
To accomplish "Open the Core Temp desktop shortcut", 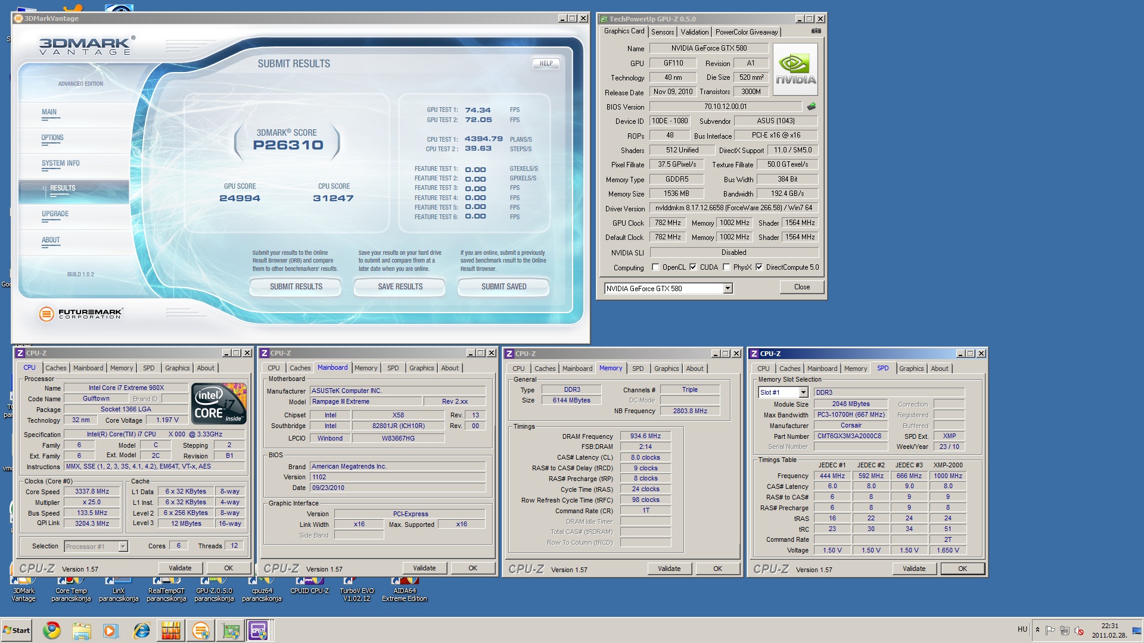I will [71, 589].
